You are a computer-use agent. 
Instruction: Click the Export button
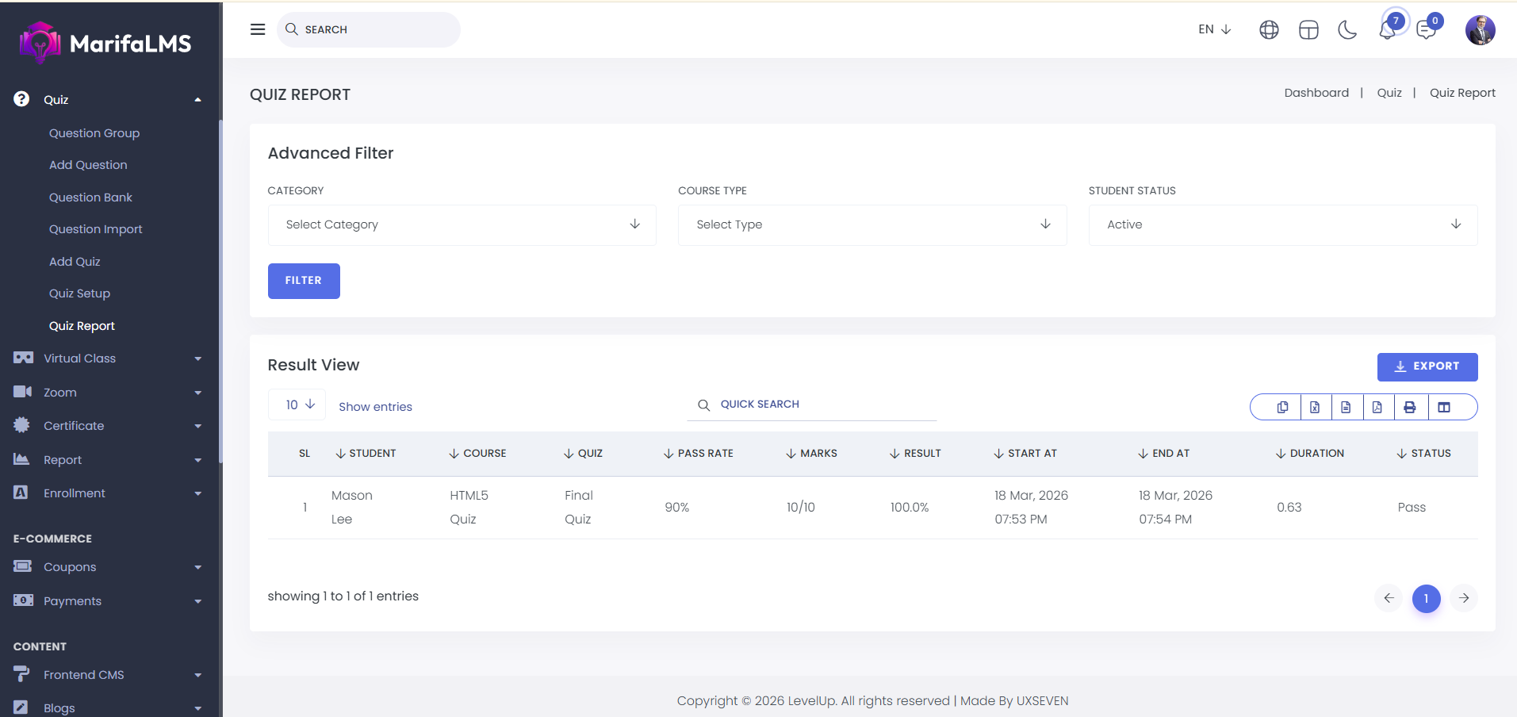pos(1427,366)
